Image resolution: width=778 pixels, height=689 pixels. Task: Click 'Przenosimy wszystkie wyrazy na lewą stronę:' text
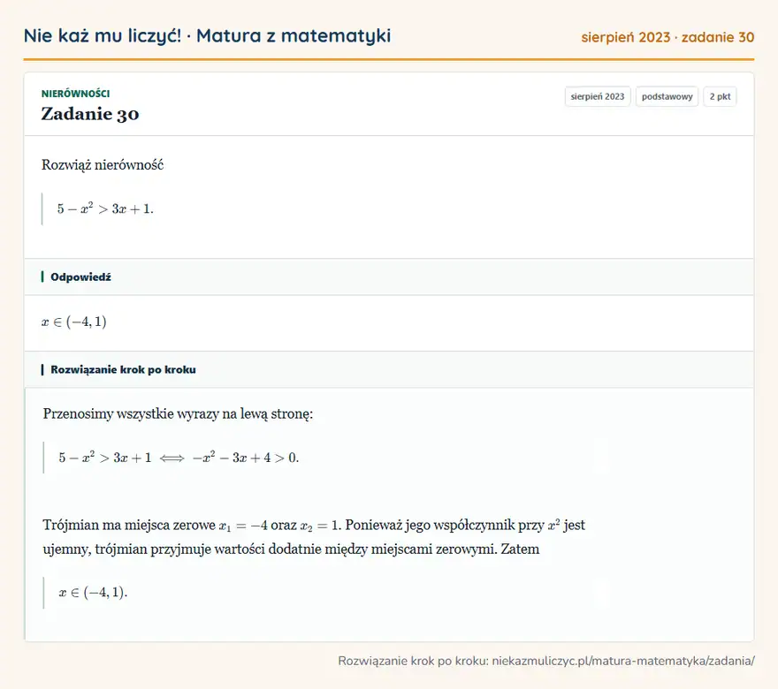pyautogui.click(x=178, y=413)
